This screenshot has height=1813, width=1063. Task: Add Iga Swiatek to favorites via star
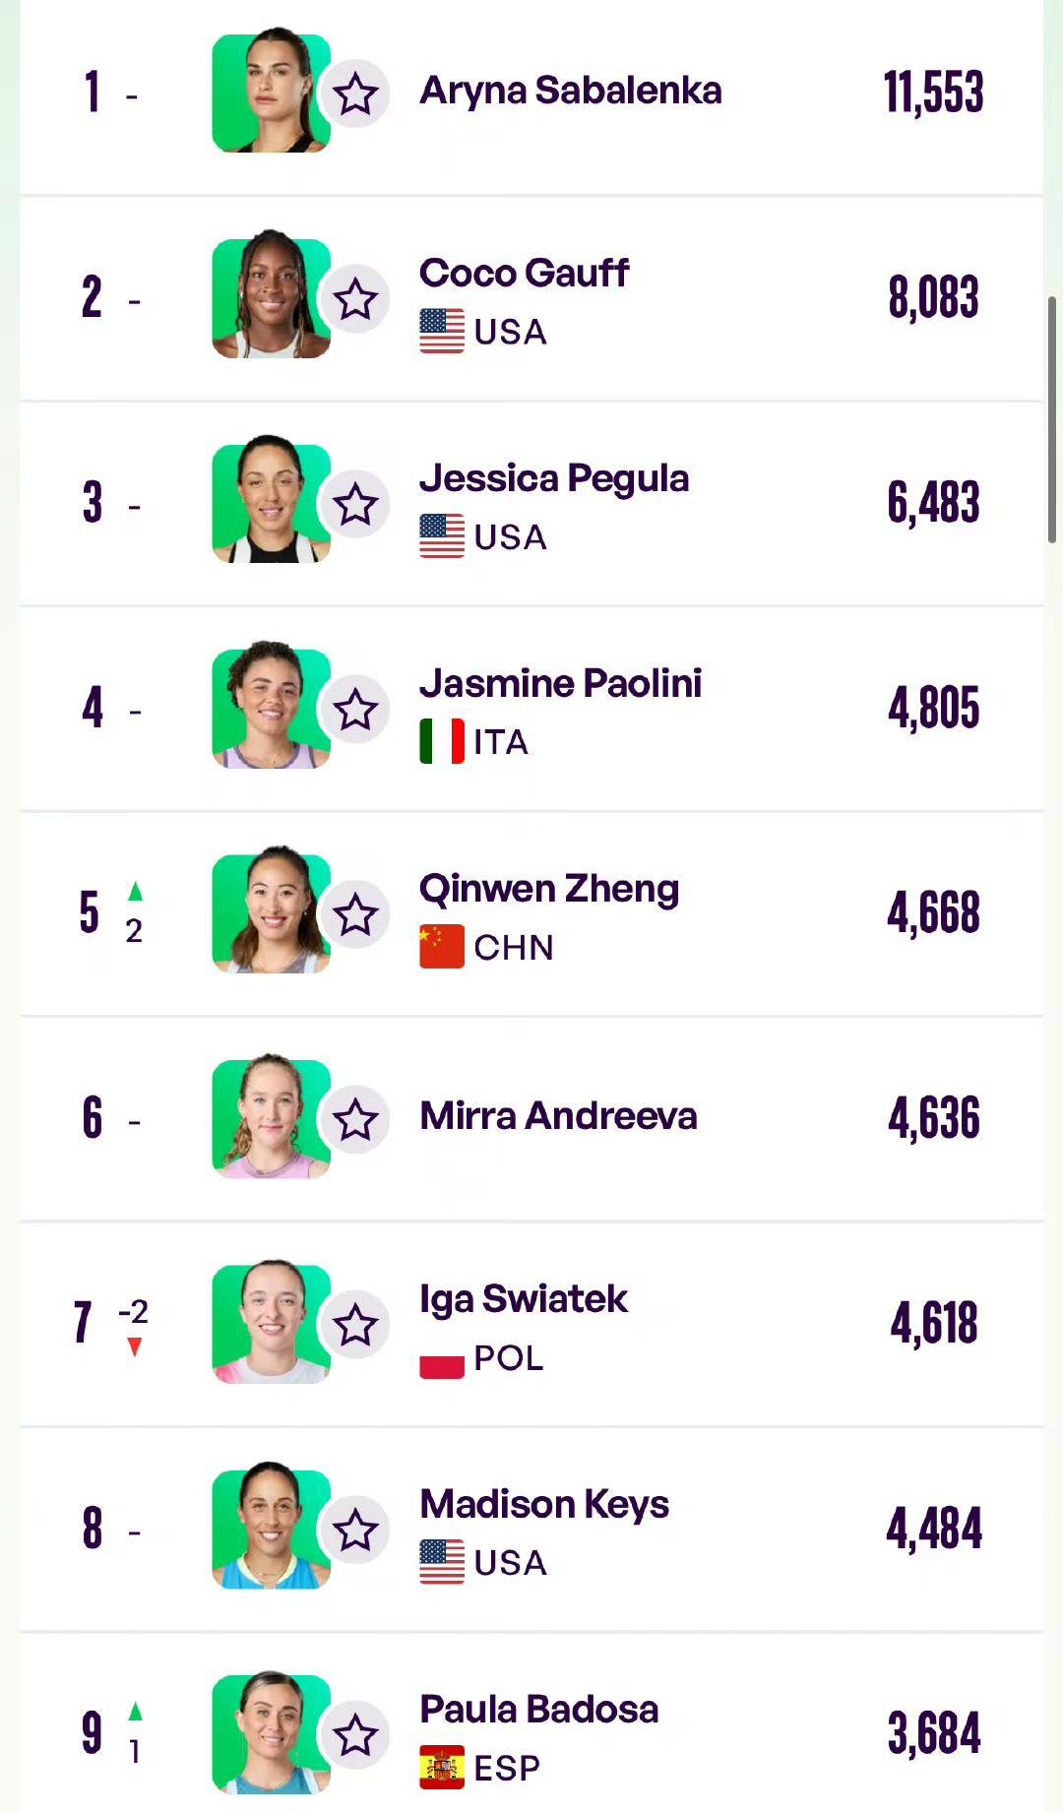point(355,1325)
